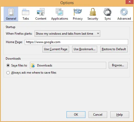The height and width of the screenshot is (122, 134).
Task: Expand the 'When Firefox starts' dropdown
Action: click(x=67, y=34)
